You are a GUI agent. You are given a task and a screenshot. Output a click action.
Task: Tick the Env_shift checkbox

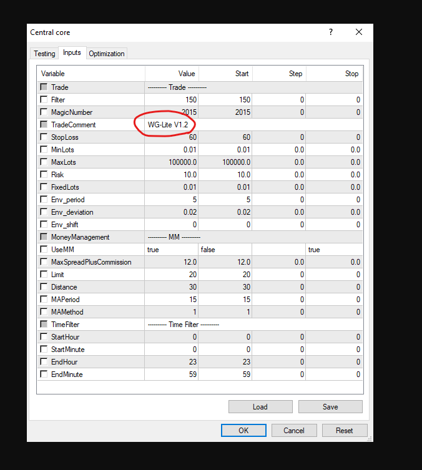[44, 224]
